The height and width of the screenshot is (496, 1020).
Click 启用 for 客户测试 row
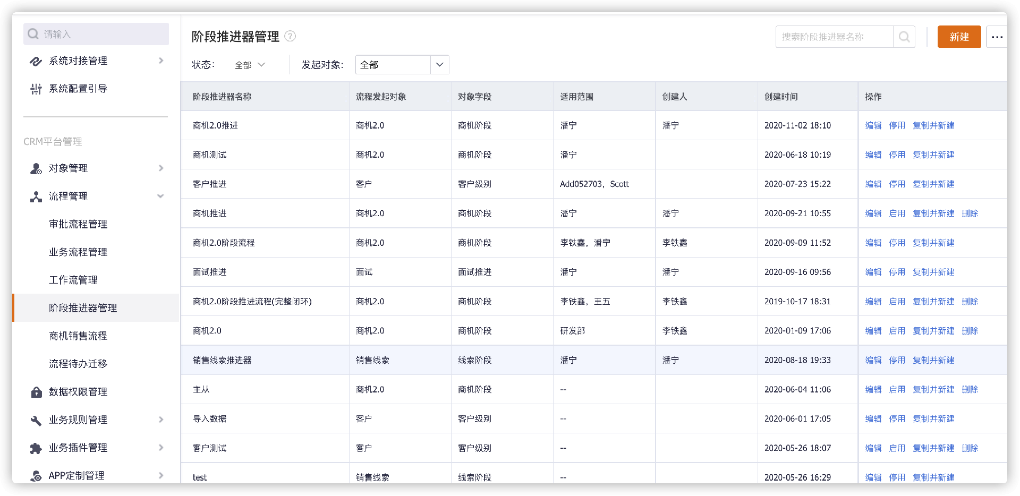coord(897,448)
